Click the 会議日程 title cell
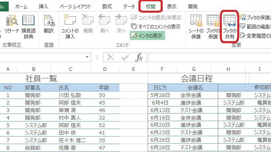This screenshot has width=271, height=152. [x=197, y=79]
